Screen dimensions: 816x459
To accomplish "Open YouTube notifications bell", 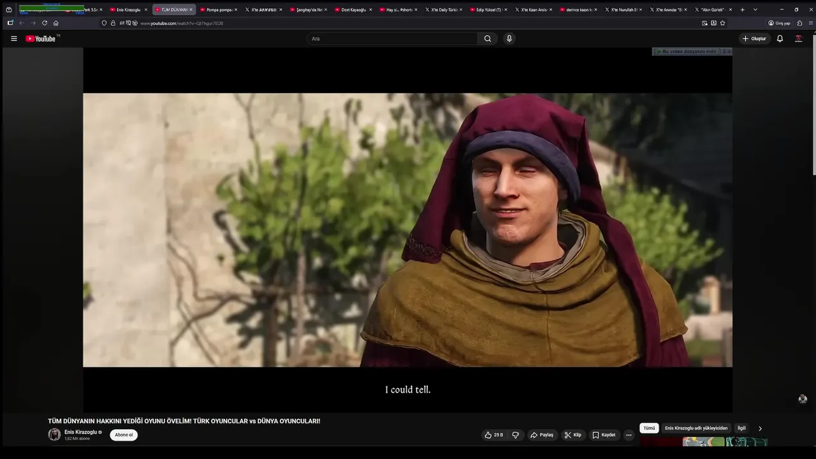I will click(x=780, y=39).
